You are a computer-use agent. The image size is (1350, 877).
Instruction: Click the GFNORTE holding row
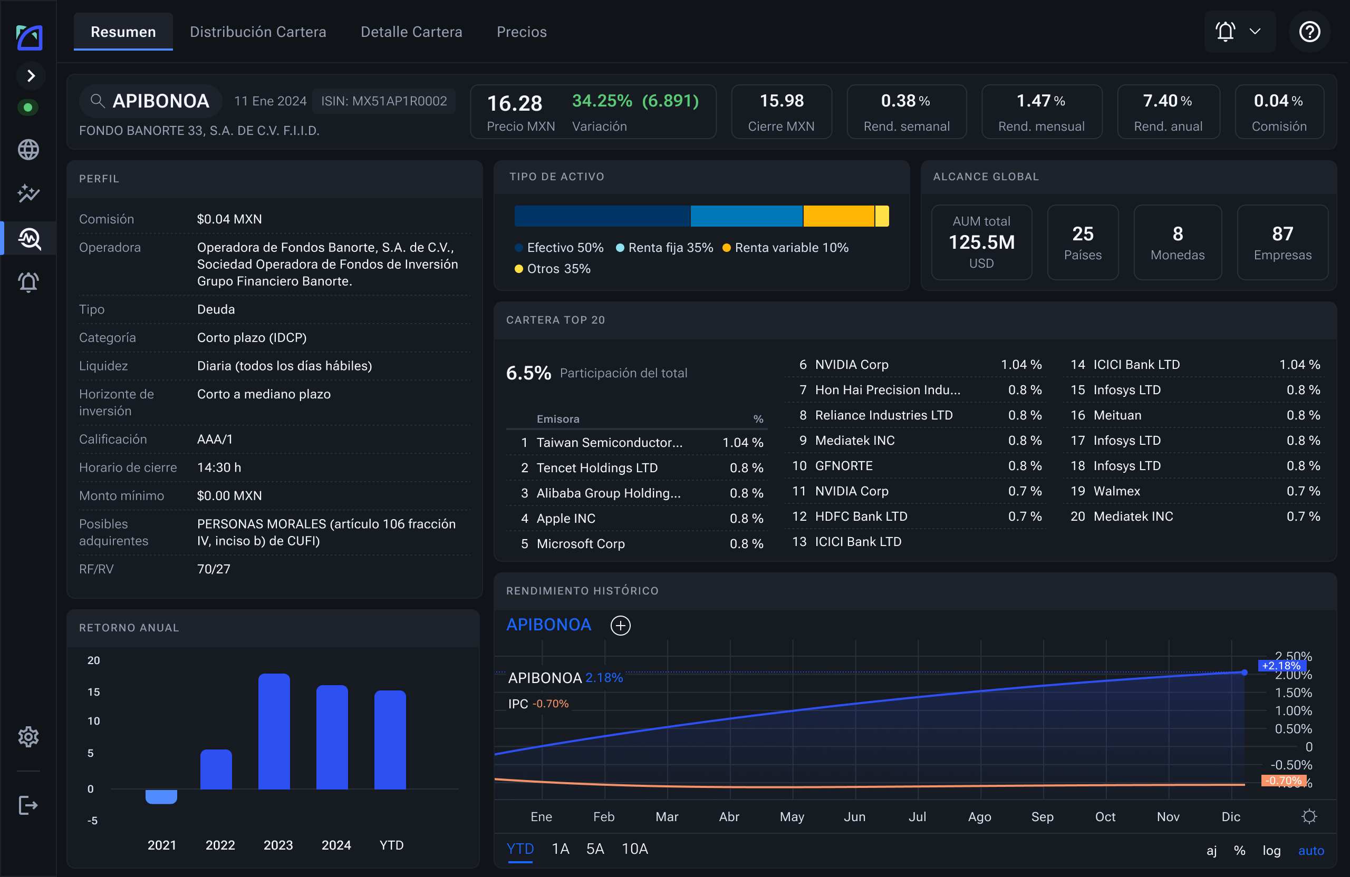(x=916, y=465)
